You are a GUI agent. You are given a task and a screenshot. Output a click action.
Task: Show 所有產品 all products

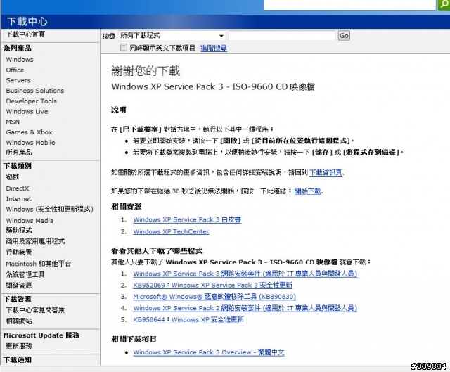pyautogui.click(x=19, y=153)
